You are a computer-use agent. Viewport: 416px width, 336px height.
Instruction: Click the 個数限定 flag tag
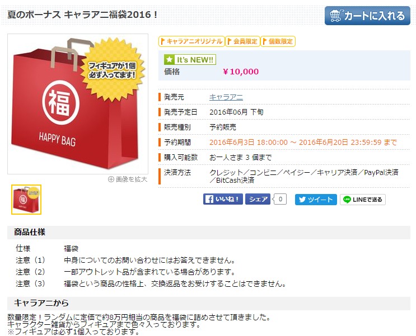[278, 41]
